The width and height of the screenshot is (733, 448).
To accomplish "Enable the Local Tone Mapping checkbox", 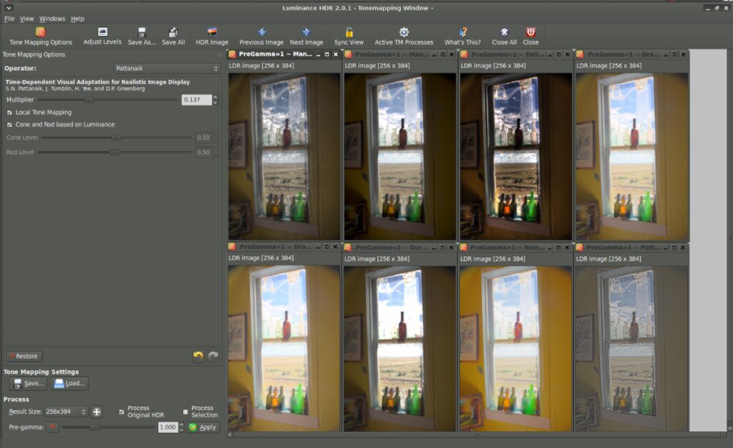I will pos(9,112).
